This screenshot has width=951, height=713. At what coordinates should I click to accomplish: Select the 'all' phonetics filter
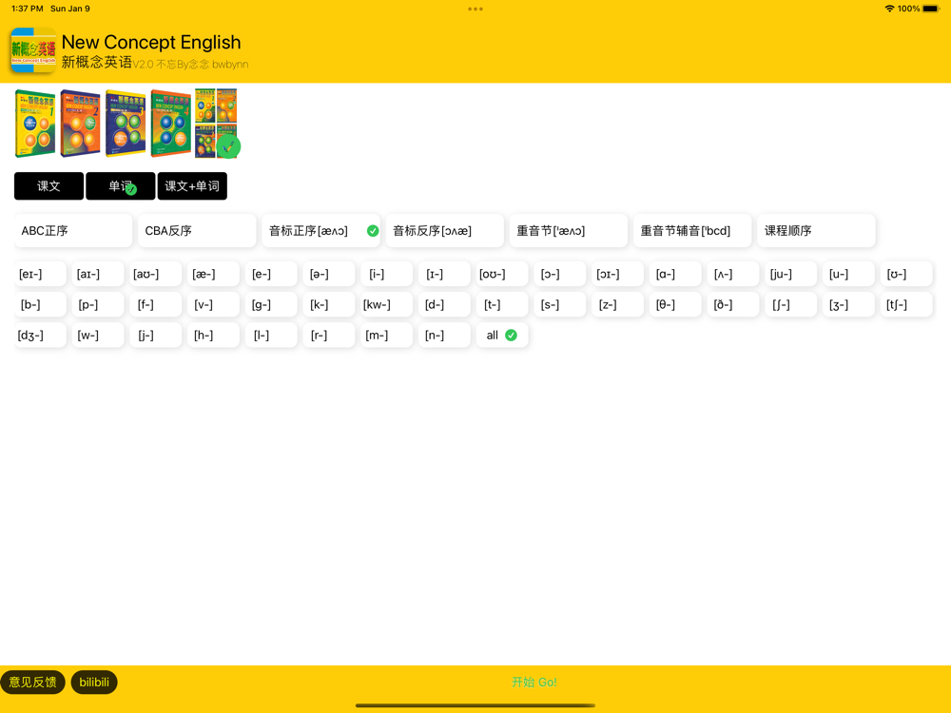point(502,336)
